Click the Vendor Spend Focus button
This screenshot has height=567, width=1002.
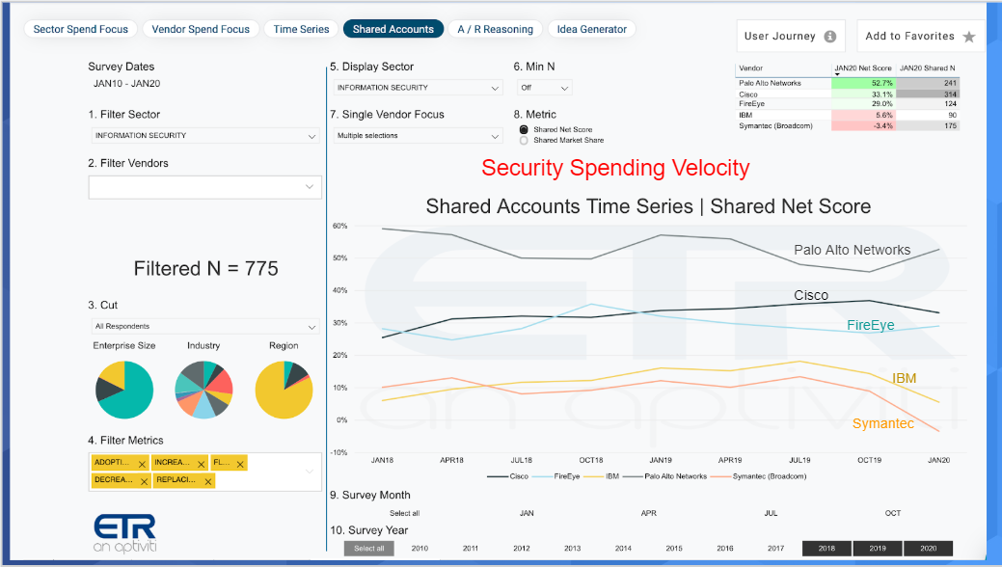[x=201, y=29]
